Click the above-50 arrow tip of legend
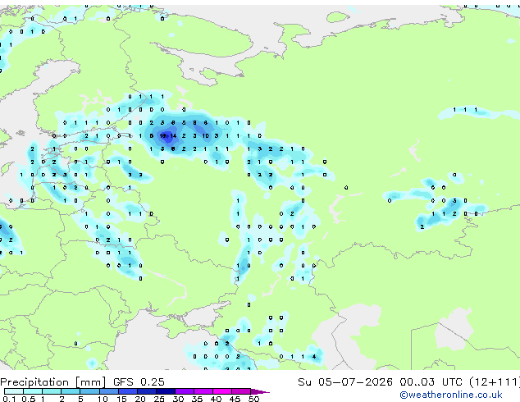520x402 pixels. (x=260, y=391)
